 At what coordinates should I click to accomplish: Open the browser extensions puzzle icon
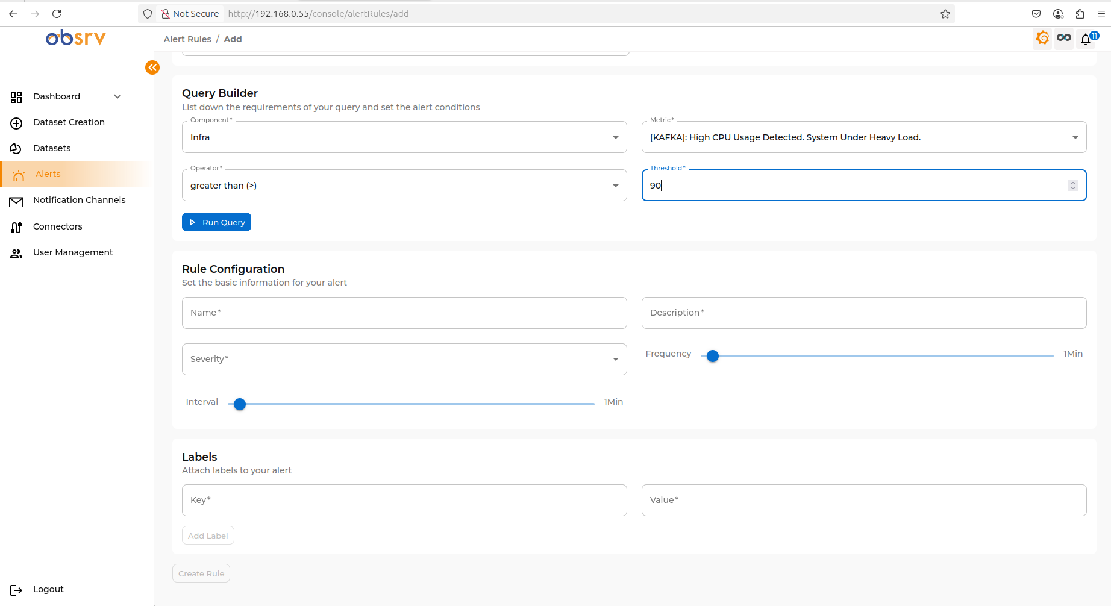tap(1080, 14)
